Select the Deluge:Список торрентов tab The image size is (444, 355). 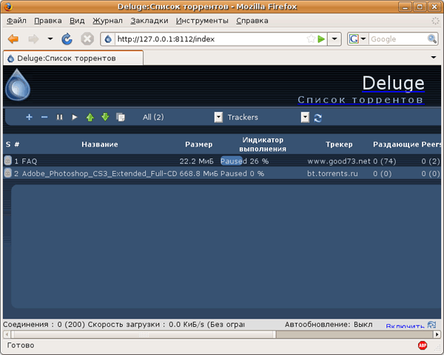(73, 58)
